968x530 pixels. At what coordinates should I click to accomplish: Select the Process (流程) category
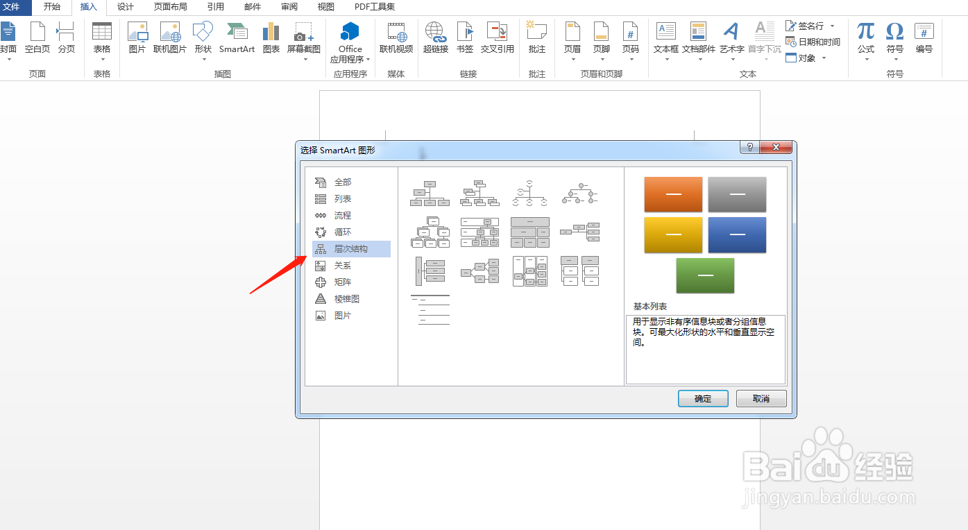click(x=351, y=216)
